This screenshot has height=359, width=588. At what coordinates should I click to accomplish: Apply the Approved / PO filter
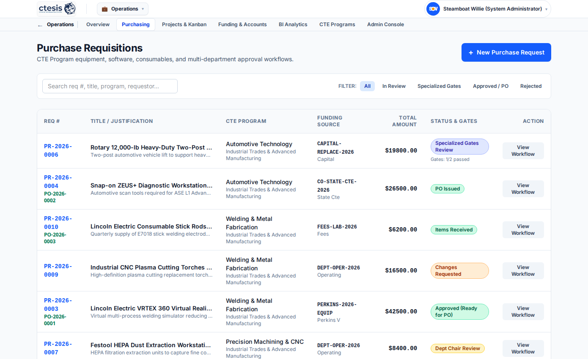pos(491,86)
